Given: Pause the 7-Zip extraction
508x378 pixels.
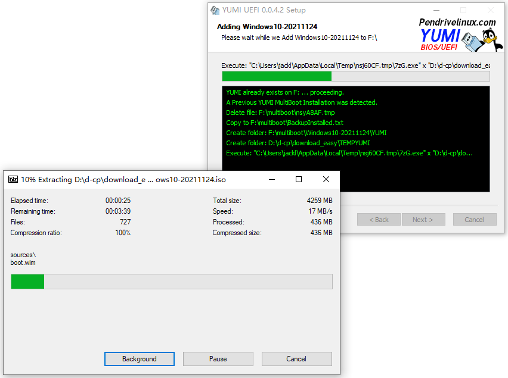Looking at the screenshot, I should pyautogui.click(x=218, y=359).
